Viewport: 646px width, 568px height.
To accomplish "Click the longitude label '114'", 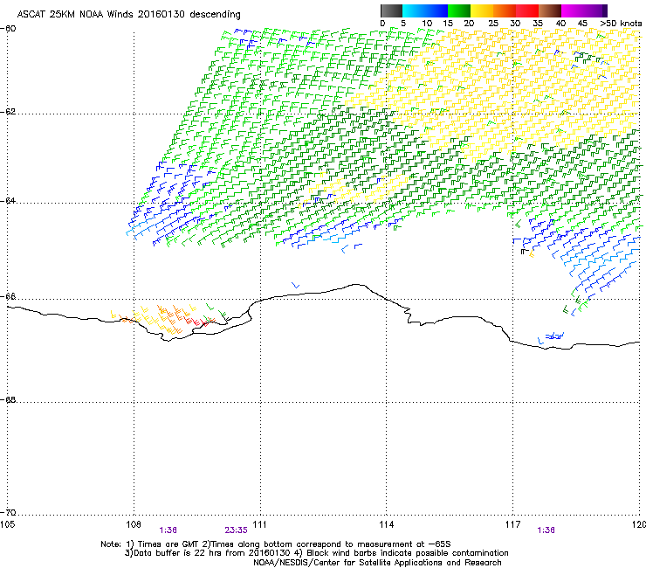I will tap(386, 524).
